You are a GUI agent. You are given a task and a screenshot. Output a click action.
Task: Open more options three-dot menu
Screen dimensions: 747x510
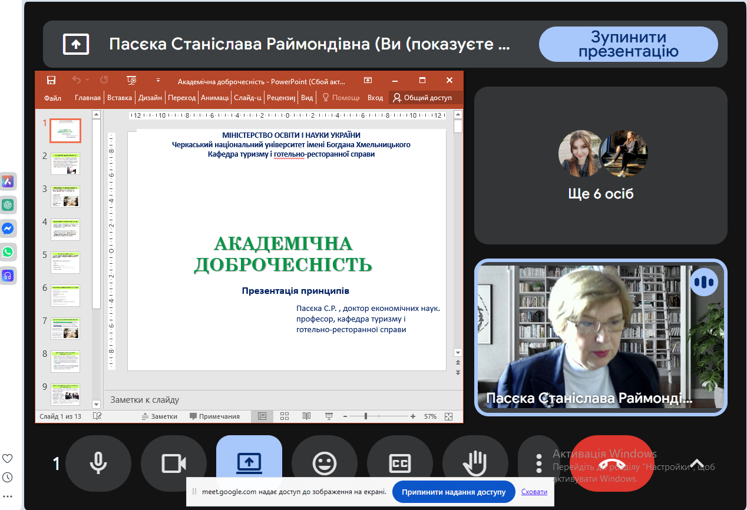coord(538,464)
